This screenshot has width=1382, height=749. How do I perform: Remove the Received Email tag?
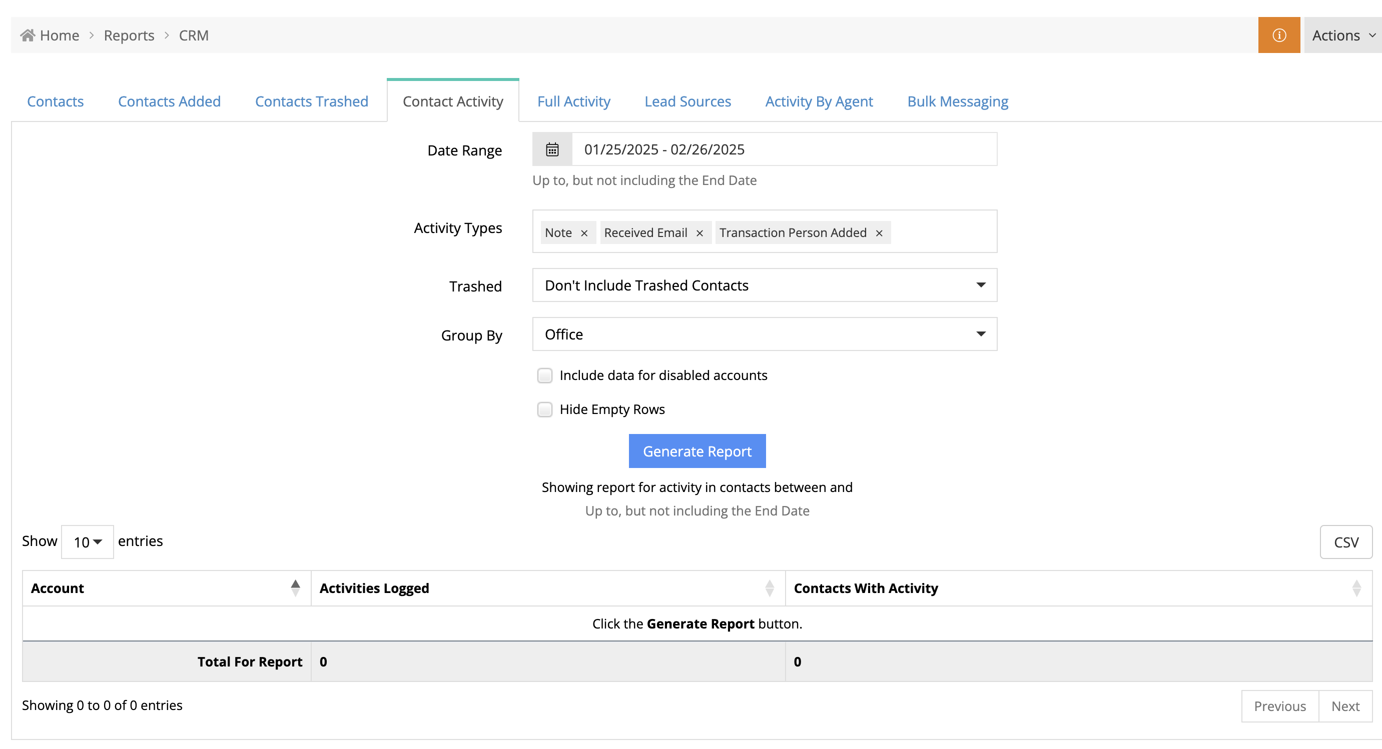[x=699, y=233]
